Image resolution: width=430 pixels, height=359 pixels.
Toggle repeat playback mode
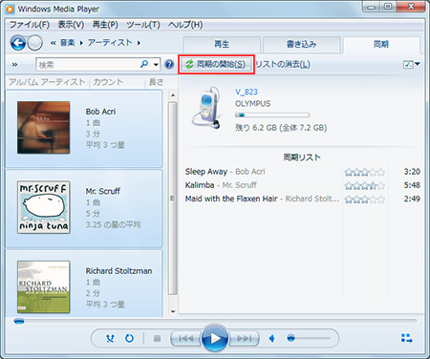[x=129, y=338]
